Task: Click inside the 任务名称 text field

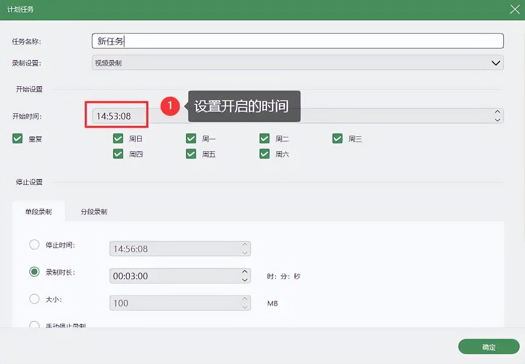Action: pos(297,41)
